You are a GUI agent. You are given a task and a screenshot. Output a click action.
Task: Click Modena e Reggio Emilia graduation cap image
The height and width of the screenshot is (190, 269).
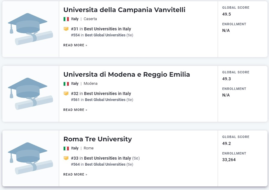(x=31, y=94)
